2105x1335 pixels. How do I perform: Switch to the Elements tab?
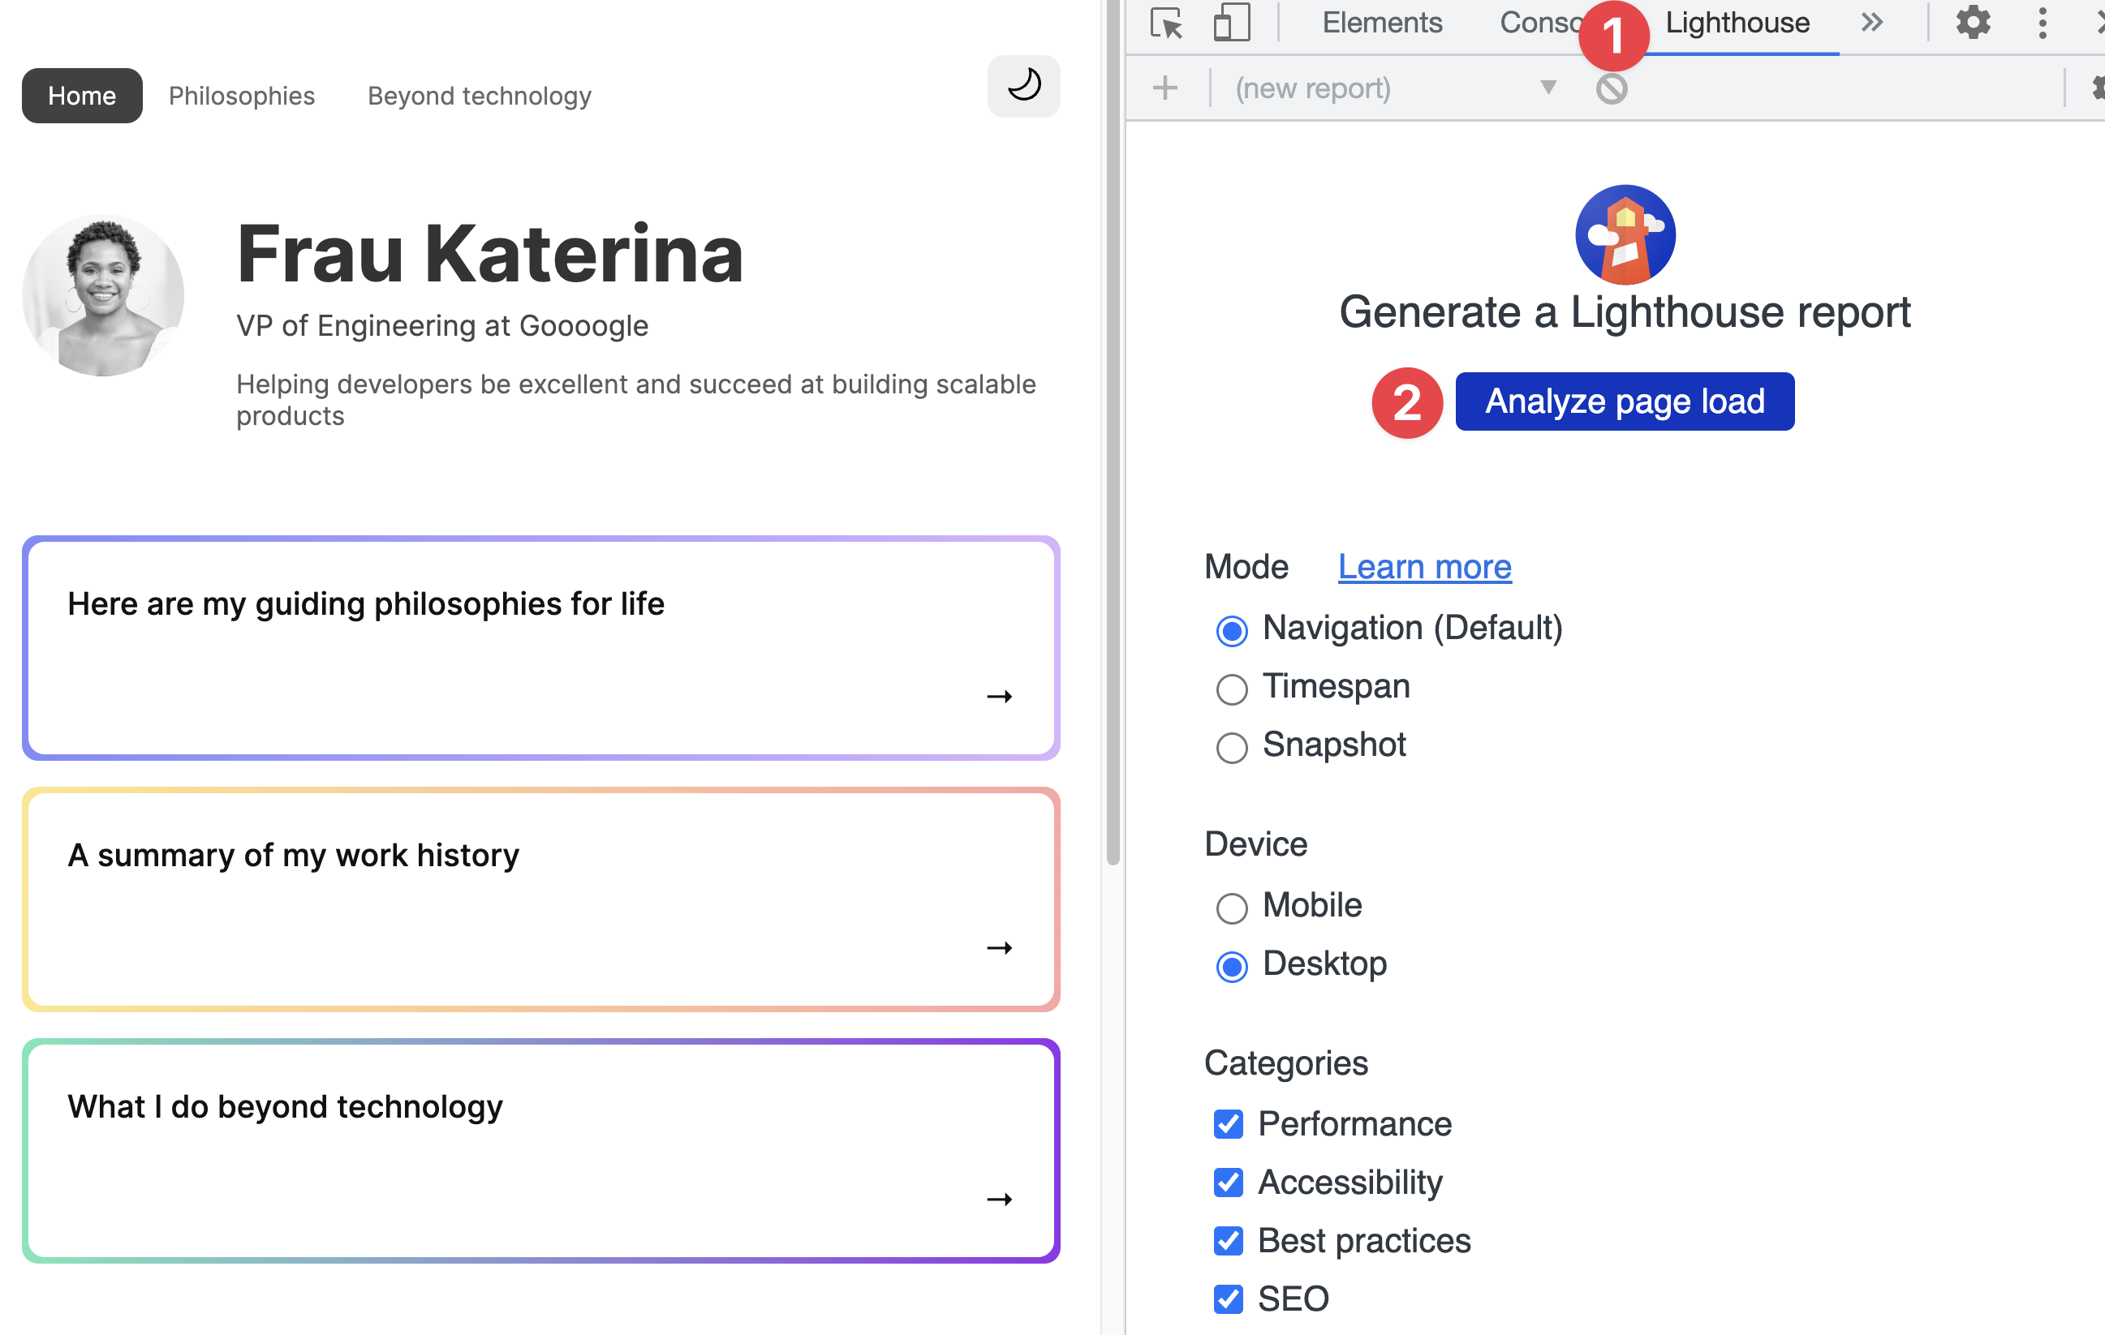tap(1381, 23)
